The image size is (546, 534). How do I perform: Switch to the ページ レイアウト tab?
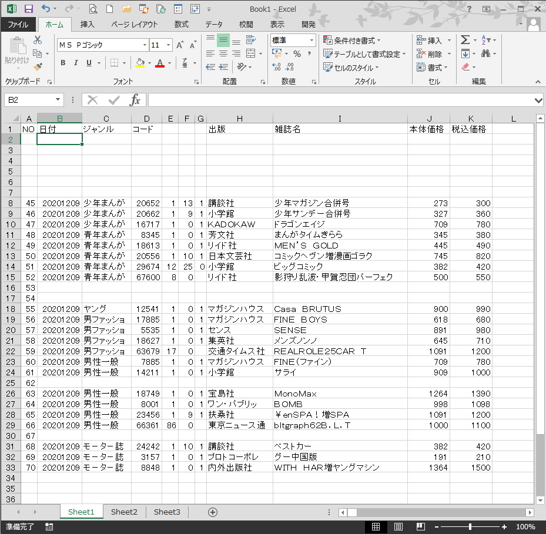(x=135, y=24)
